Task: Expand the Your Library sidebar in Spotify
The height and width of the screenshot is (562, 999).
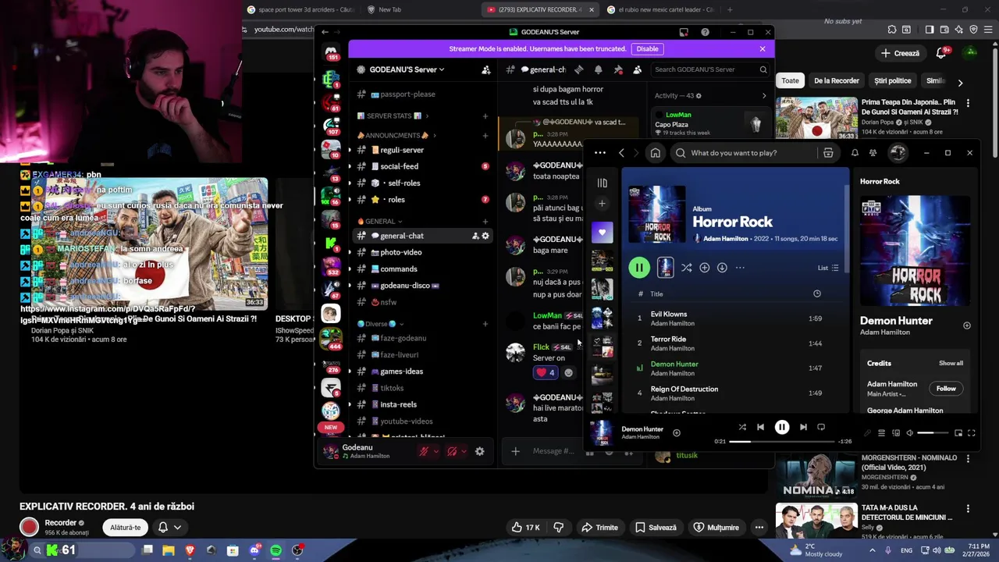Action: (x=602, y=183)
